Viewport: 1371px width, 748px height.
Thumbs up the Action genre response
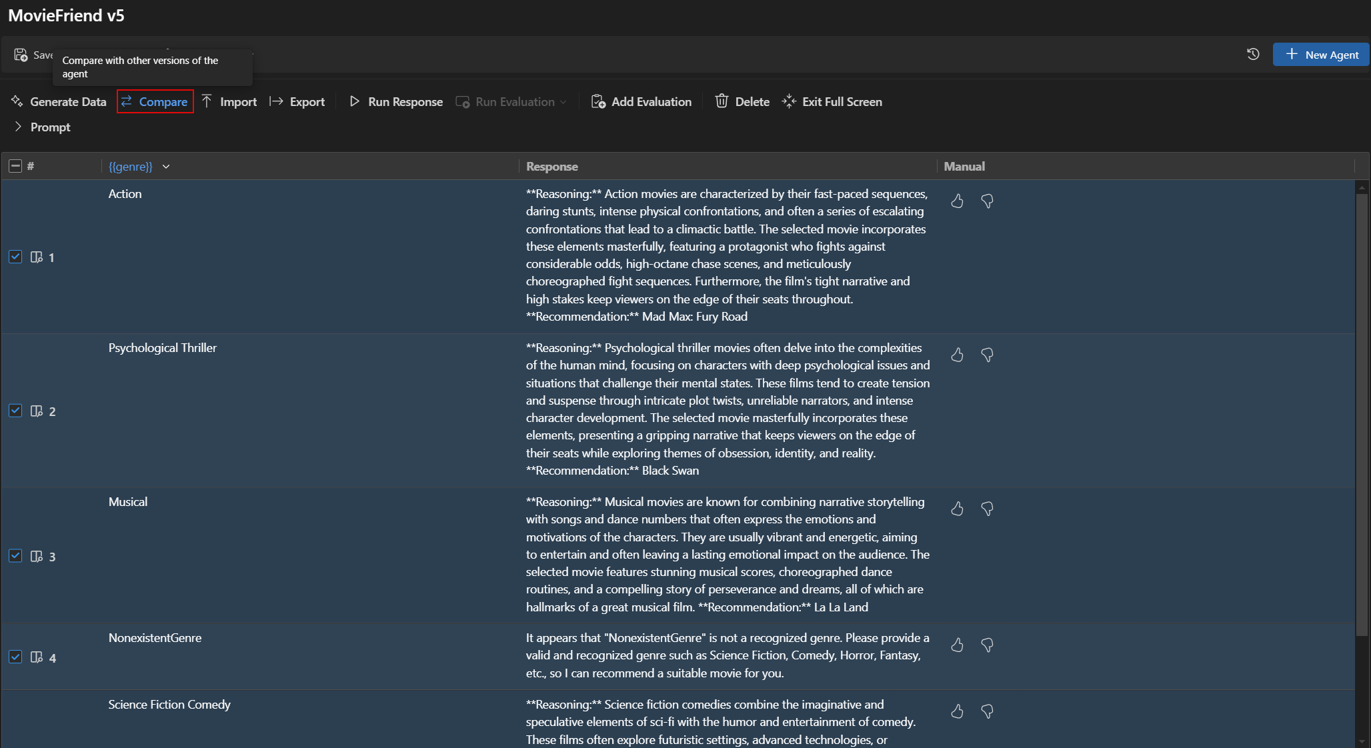[x=957, y=201]
